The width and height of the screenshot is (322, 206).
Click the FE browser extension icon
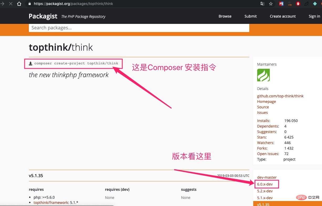[x=281, y=4]
